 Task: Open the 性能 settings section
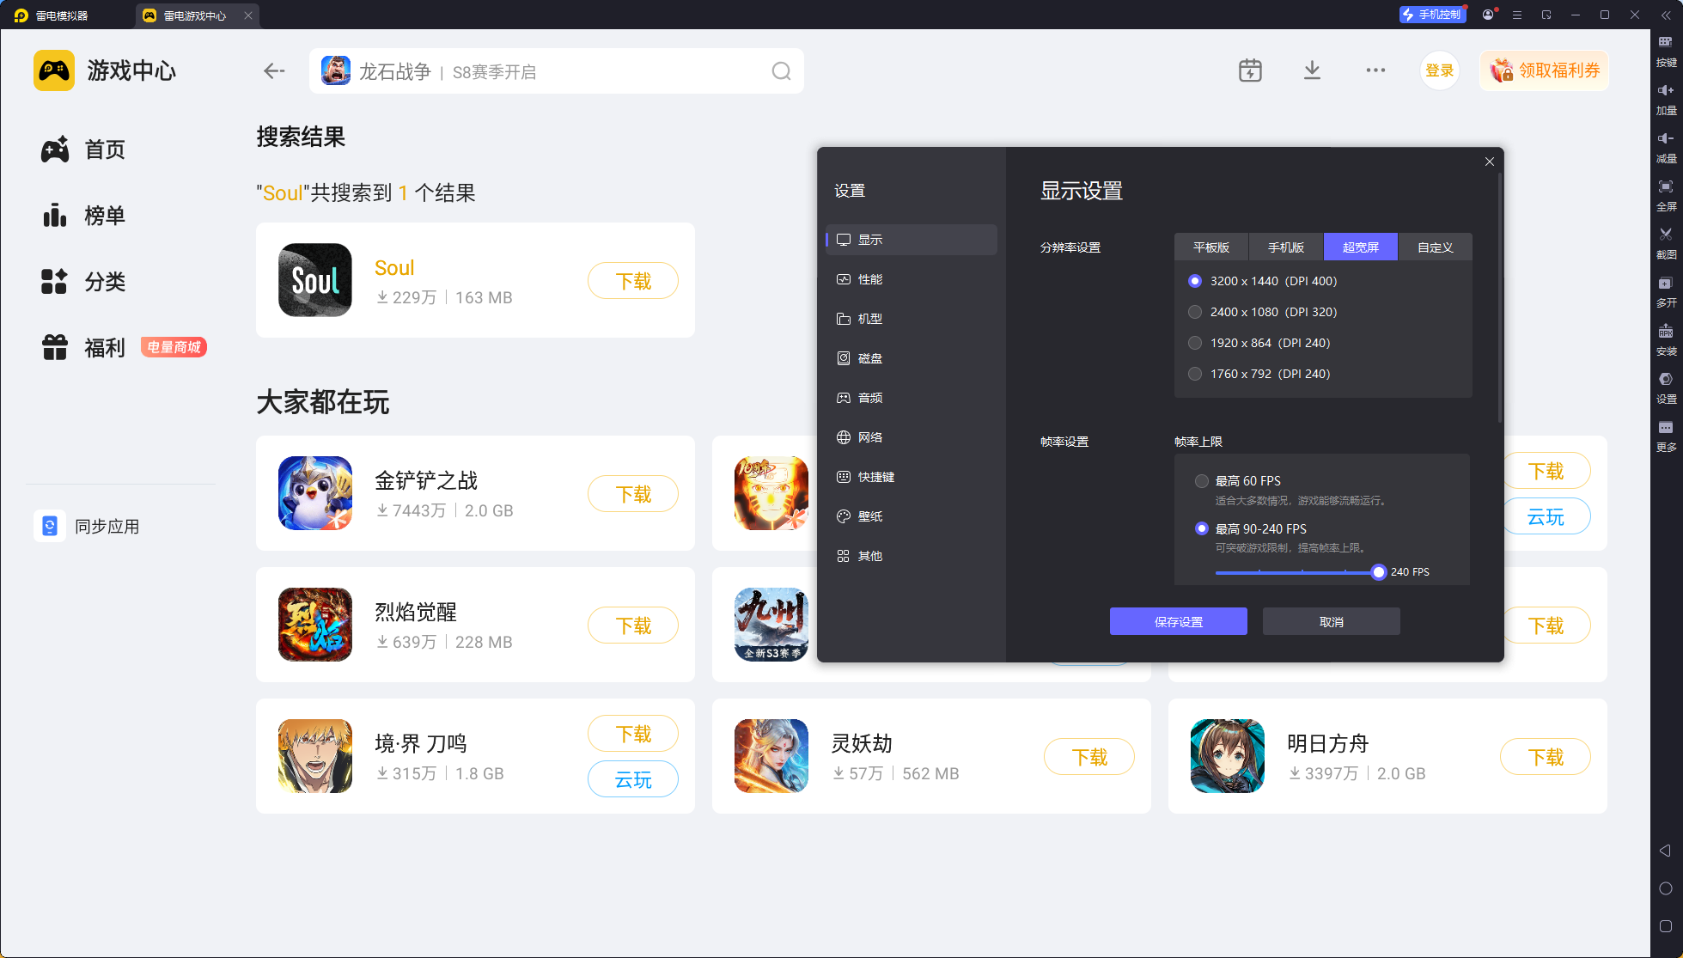870,279
